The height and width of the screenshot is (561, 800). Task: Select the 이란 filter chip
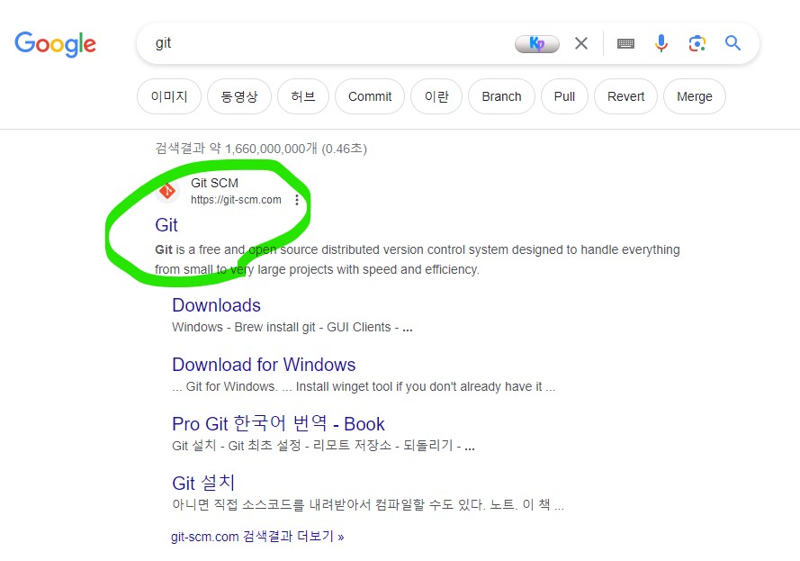tap(436, 96)
